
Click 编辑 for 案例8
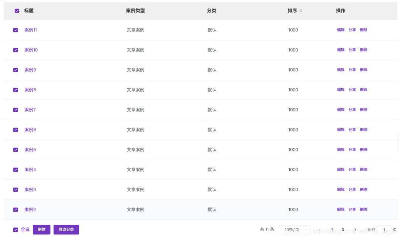pos(341,89)
